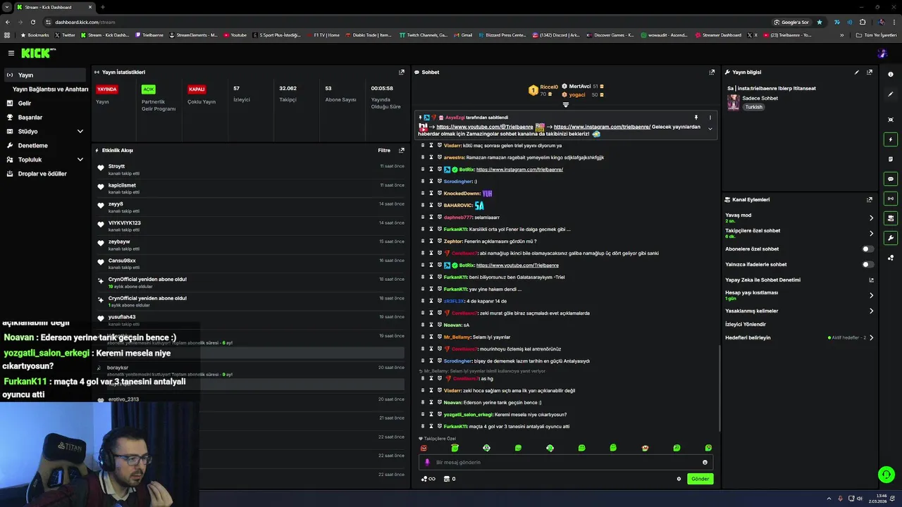Edit stream info with pencil icon

click(x=857, y=72)
